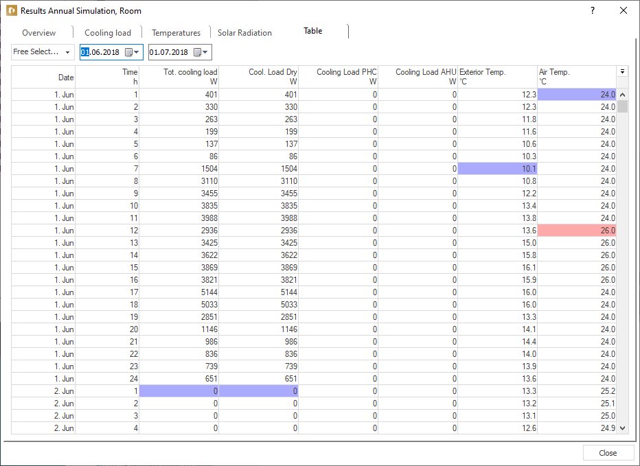Select Tot. cooling load cell 3455
Image resolution: width=640 pixels, height=466 pixels.
179,194
